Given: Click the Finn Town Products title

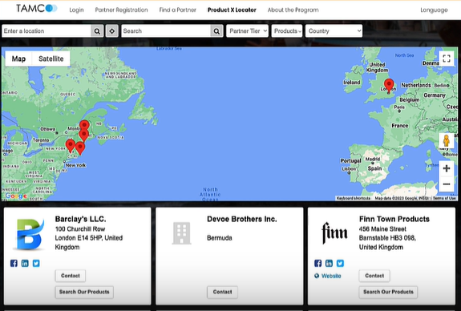Looking at the screenshot, I should coord(394,219).
